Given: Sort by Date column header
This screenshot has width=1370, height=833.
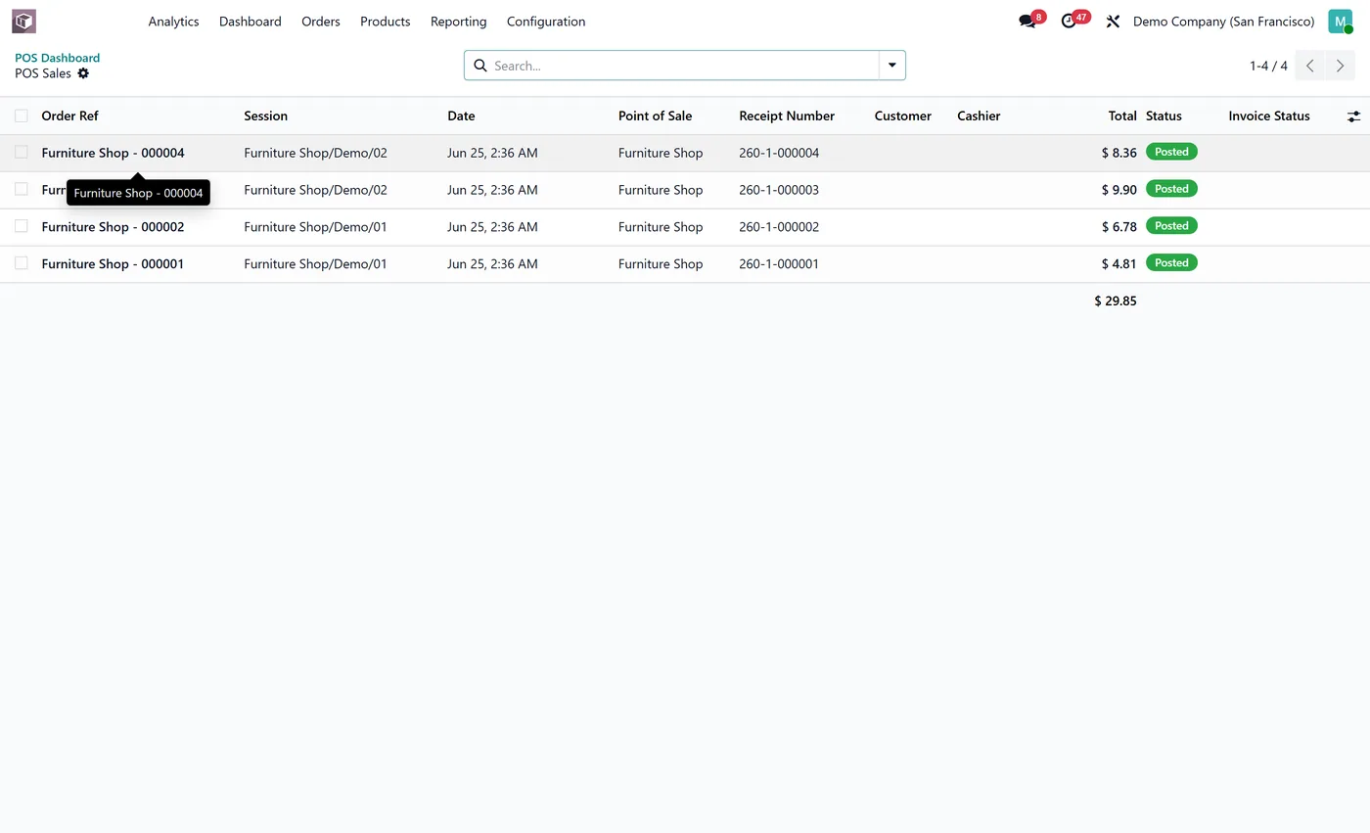Looking at the screenshot, I should 461,116.
